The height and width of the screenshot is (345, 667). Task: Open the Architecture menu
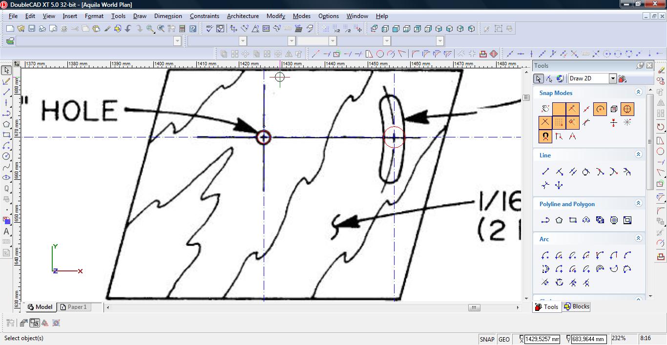coord(243,16)
